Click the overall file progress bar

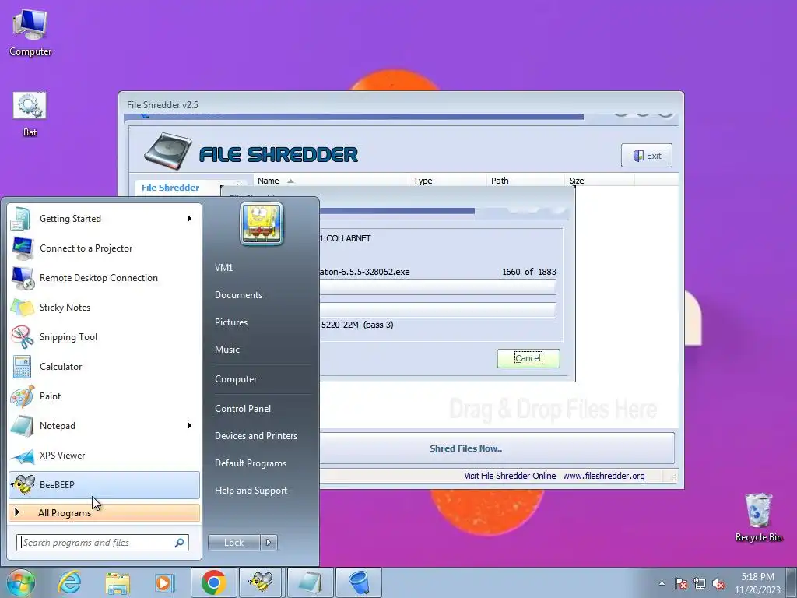437,287
